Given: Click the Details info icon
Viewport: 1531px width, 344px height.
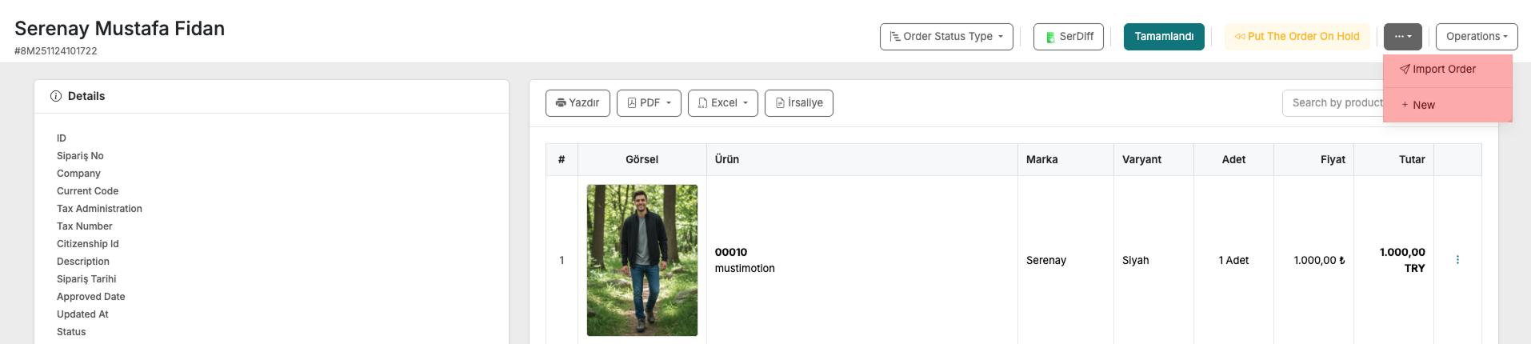Looking at the screenshot, I should click(x=56, y=96).
